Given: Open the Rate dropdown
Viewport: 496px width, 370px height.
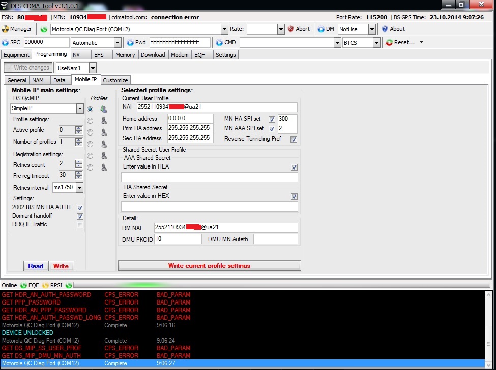Looking at the screenshot, I should tap(281, 29).
